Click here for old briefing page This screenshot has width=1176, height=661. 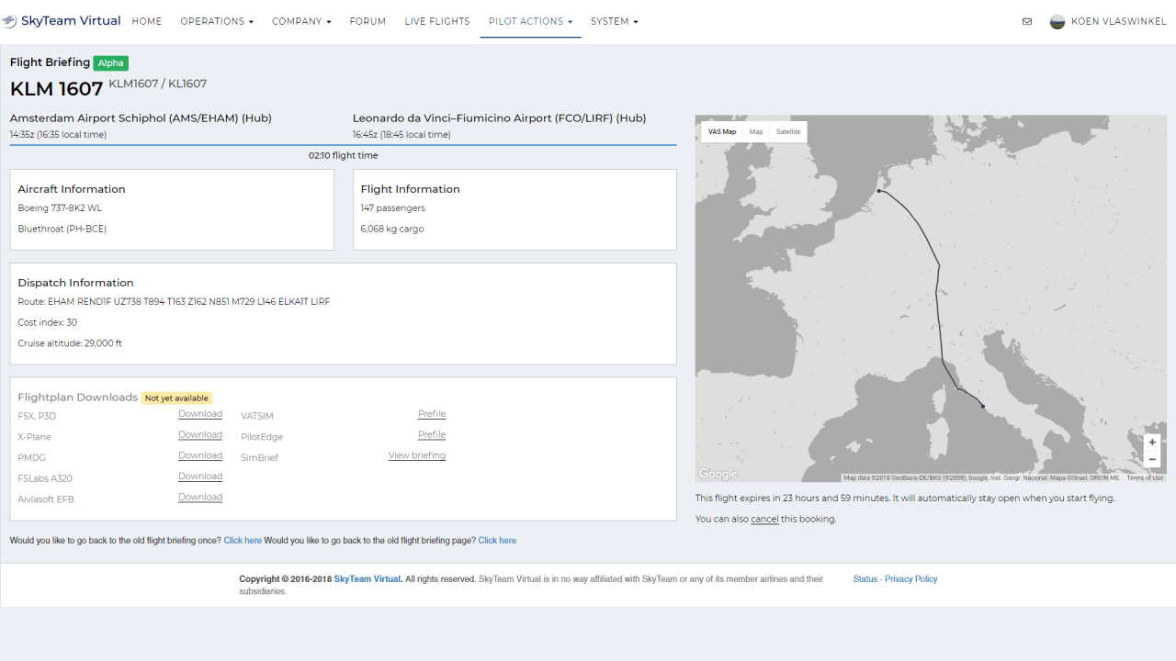[x=497, y=541]
